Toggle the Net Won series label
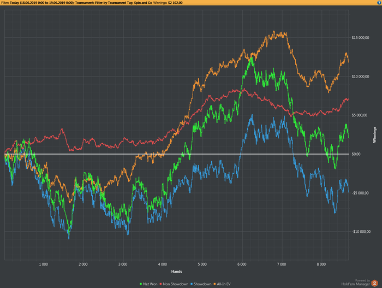This screenshot has width=382, height=288. [x=150, y=284]
